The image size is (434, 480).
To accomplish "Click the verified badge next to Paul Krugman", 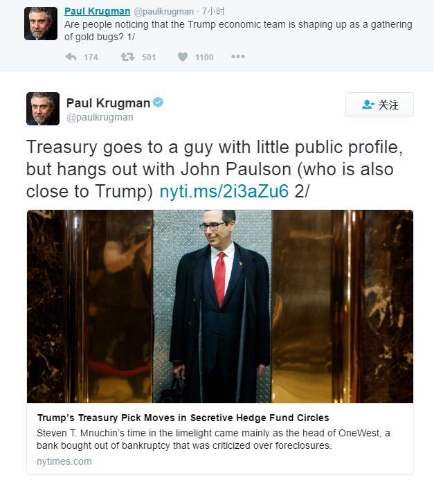I will coord(158,103).
